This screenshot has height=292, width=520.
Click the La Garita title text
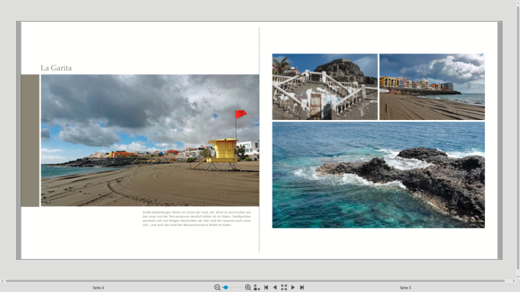(56, 68)
